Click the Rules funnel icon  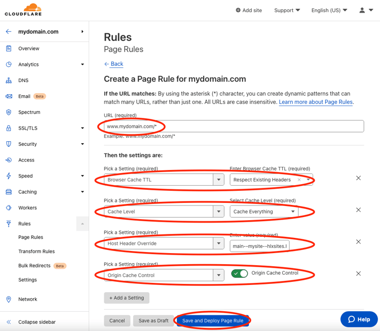[9, 224]
